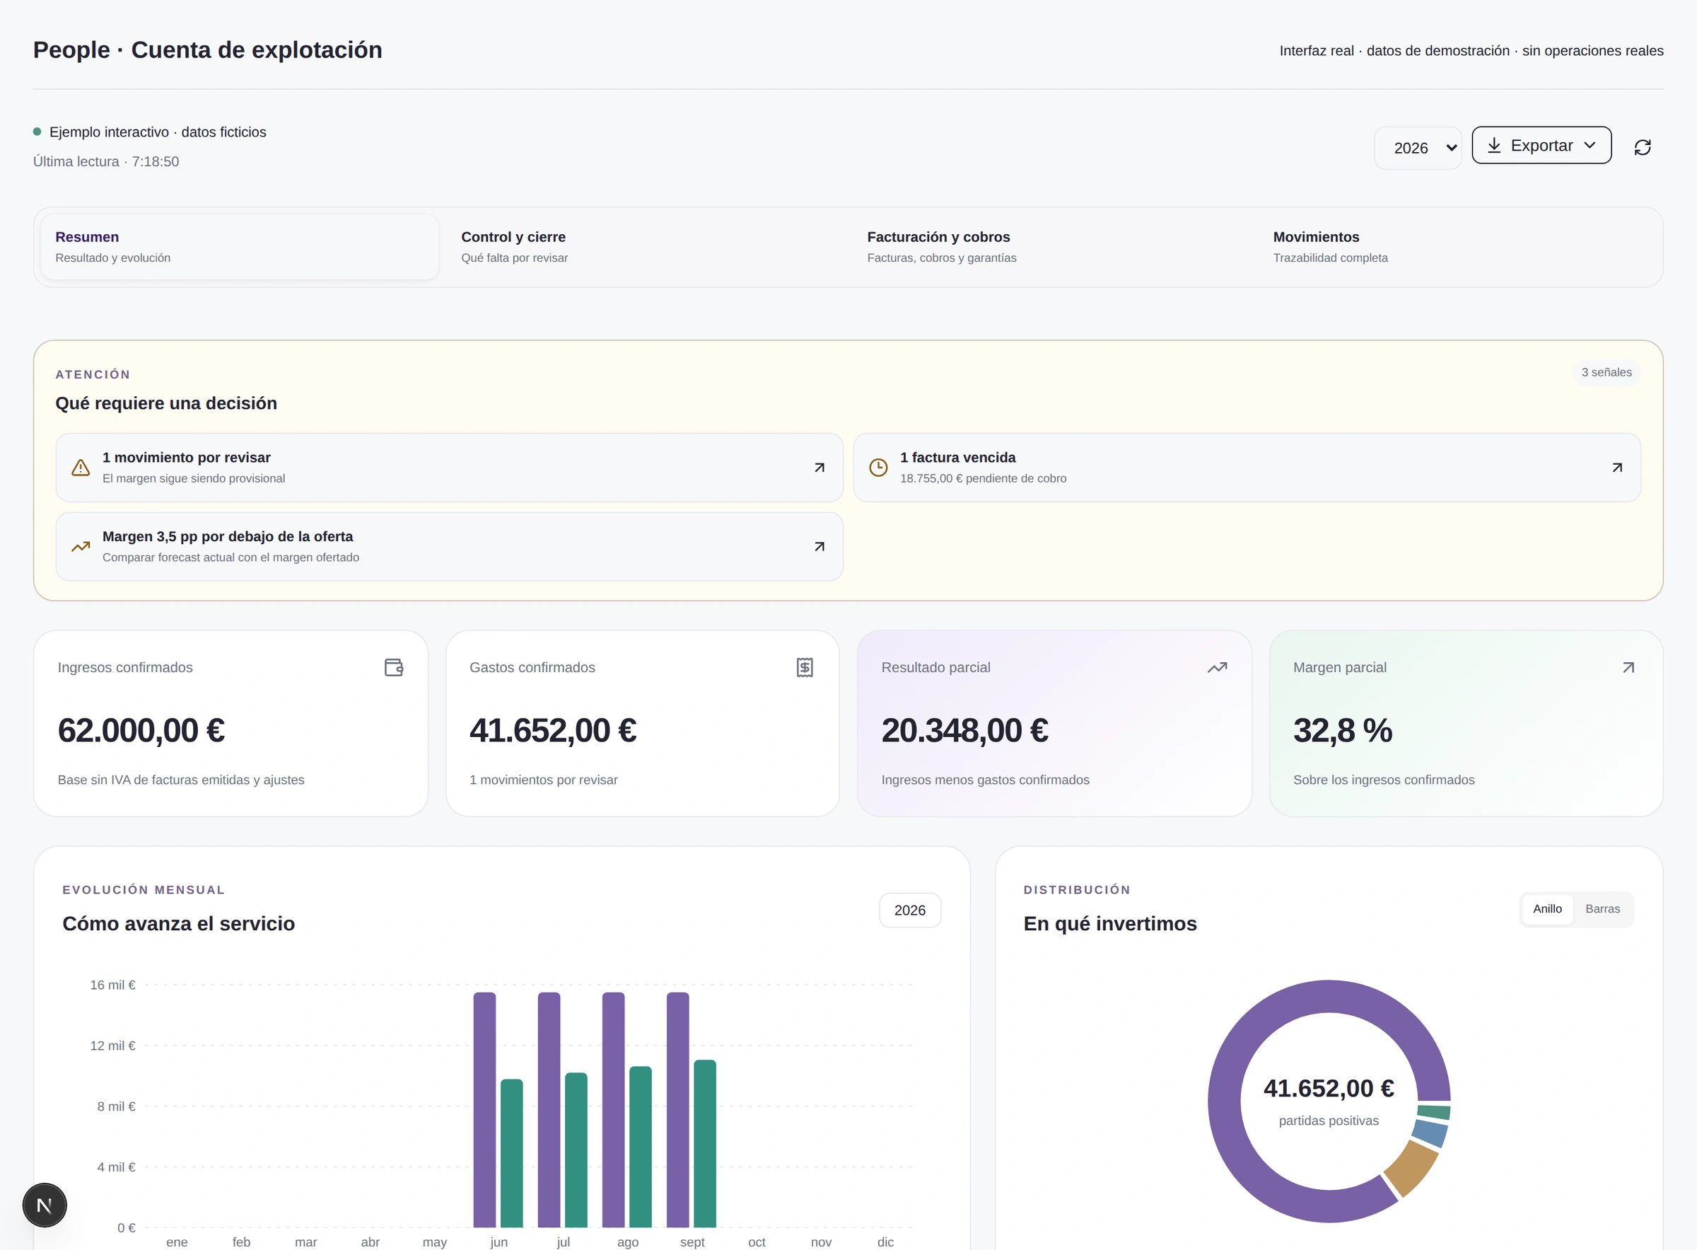Switch distribution view to Anillo

[x=1547, y=909]
